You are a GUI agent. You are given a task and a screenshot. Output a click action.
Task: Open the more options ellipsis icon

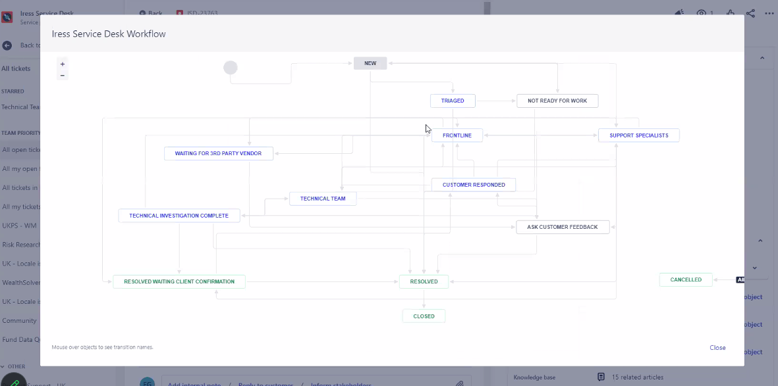coord(769,12)
